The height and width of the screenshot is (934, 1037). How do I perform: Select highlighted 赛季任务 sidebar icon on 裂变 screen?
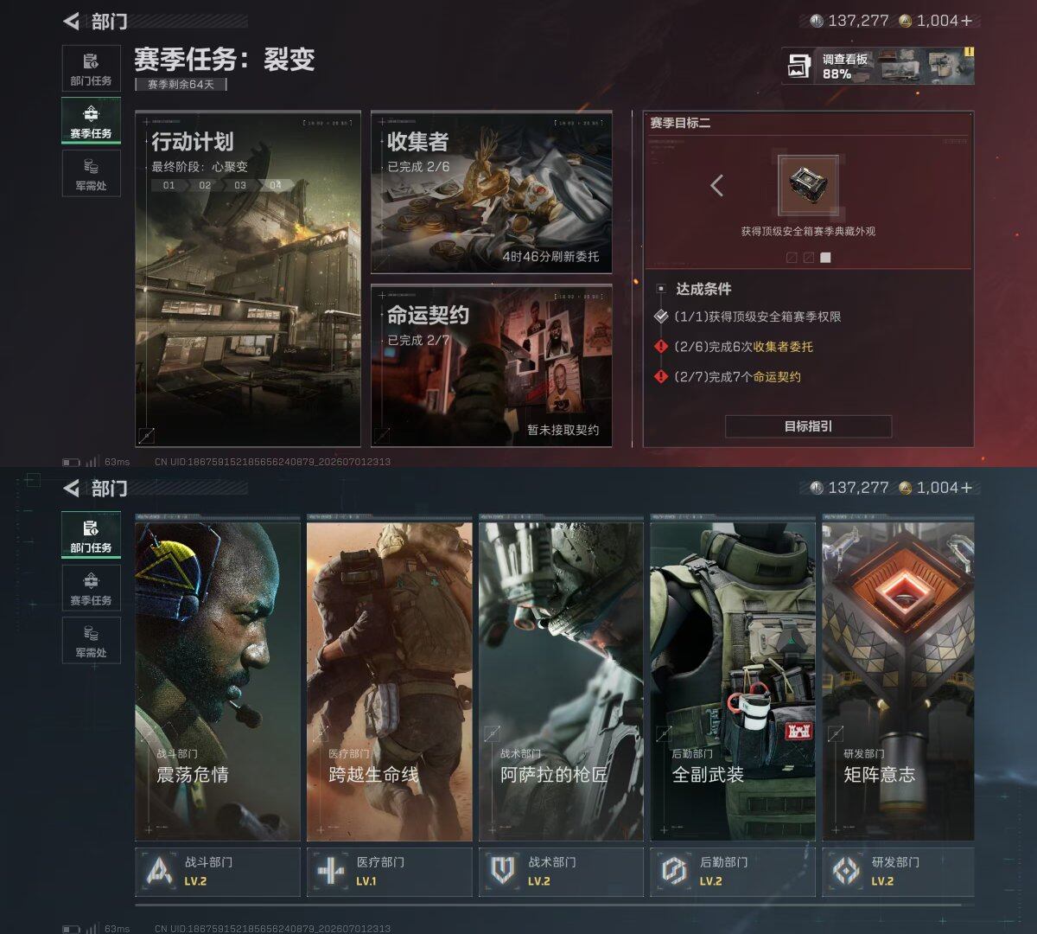[x=91, y=120]
